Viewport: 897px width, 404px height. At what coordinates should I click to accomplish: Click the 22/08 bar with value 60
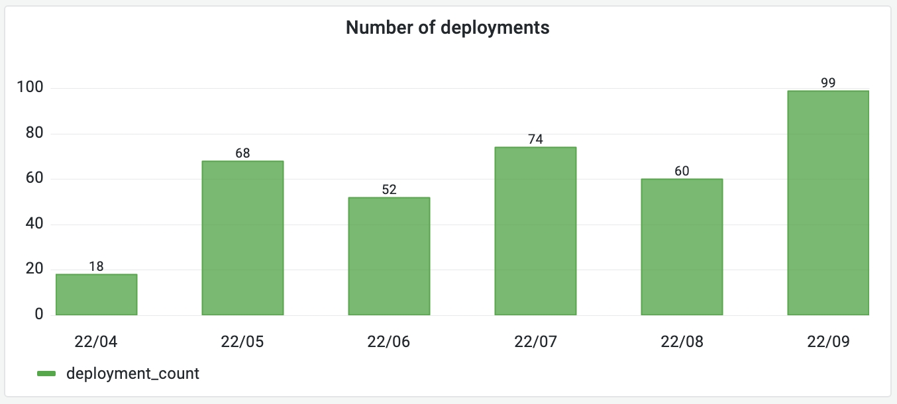pos(682,247)
